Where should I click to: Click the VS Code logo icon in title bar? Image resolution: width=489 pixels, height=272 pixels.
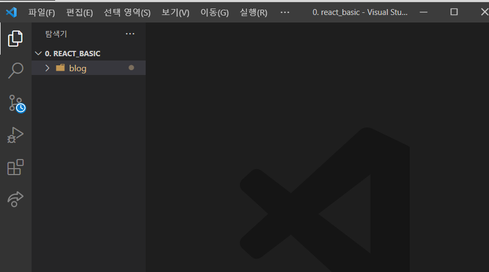pyautogui.click(x=12, y=12)
